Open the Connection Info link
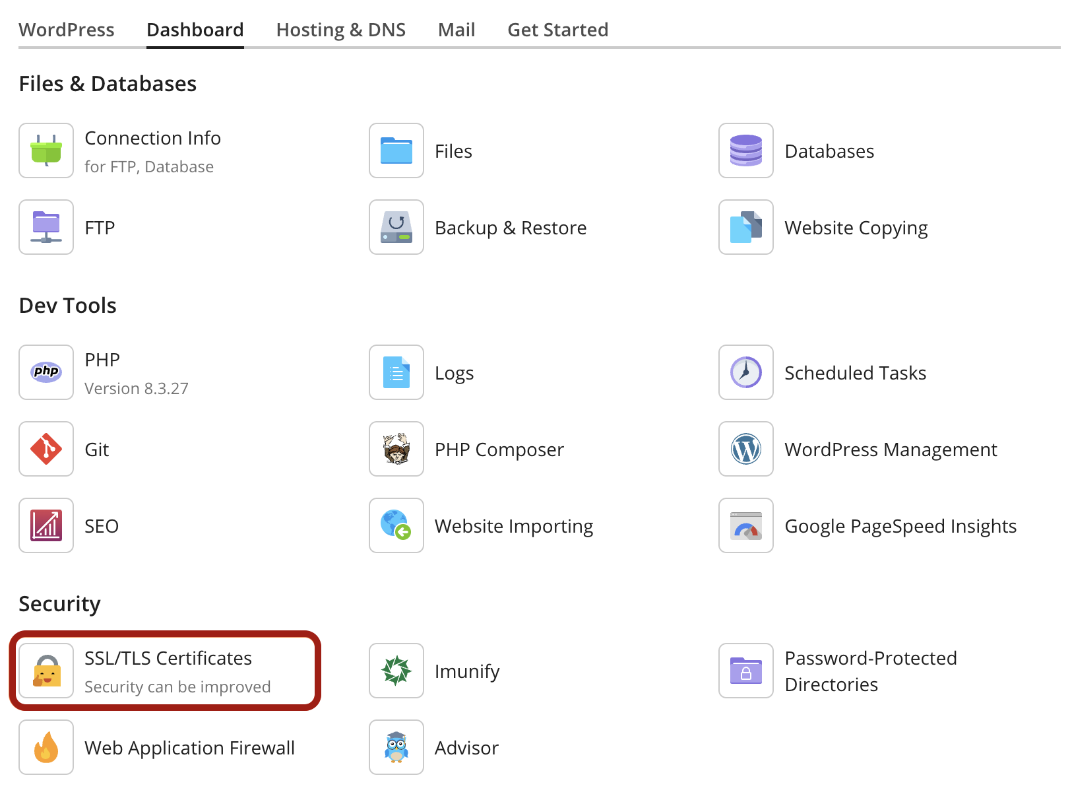1070x800 pixels. click(x=153, y=138)
